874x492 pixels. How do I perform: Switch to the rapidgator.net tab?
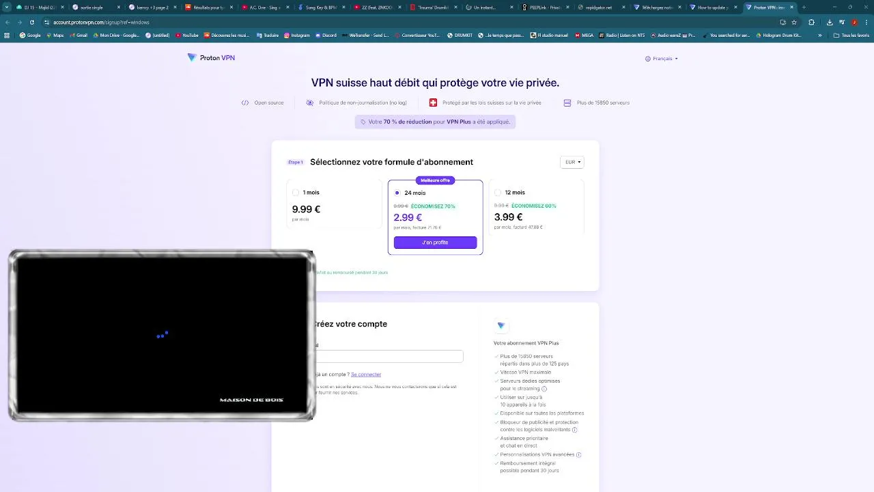tap(600, 7)
